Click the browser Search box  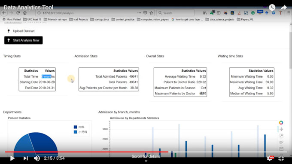coord(176,13)
